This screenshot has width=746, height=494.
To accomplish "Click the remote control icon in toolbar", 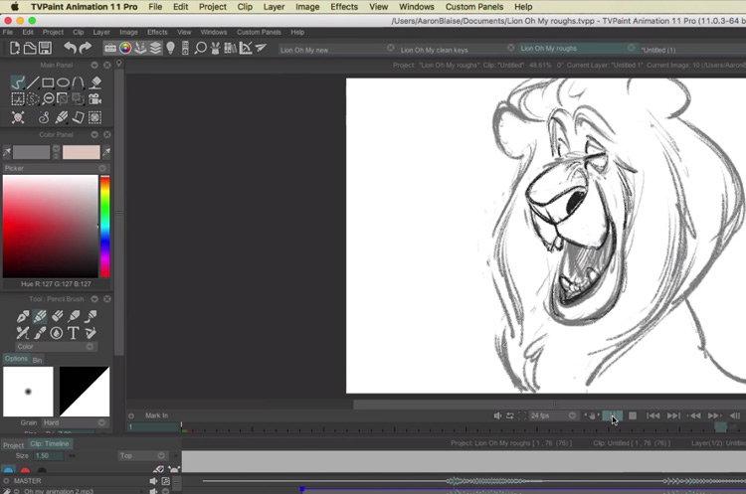I will 186,48.
